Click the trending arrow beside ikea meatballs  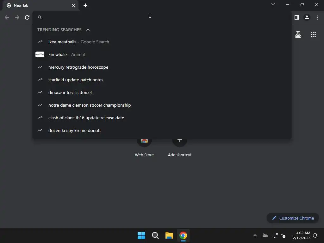click(x=40, y=42)
